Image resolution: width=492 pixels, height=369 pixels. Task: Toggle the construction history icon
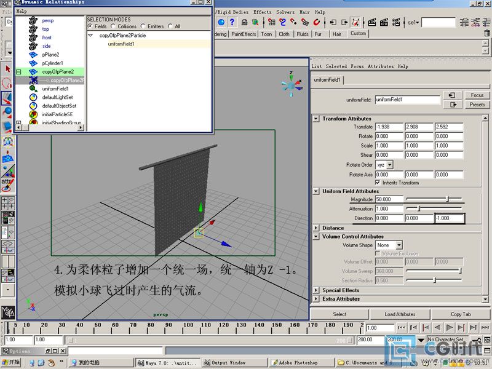pyautogui.click(x=355, y=22)
